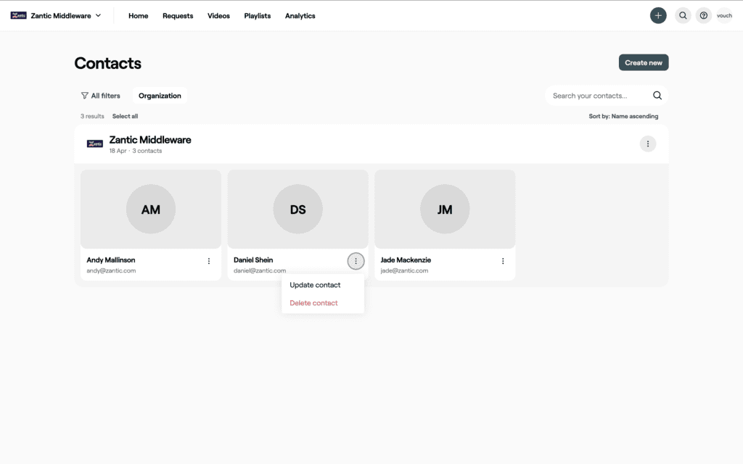Open options menu for Jade Mackenzie

click(x=503, y=261)
